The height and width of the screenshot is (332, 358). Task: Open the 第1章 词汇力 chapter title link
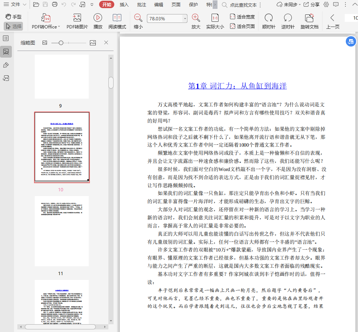point(237,86)
